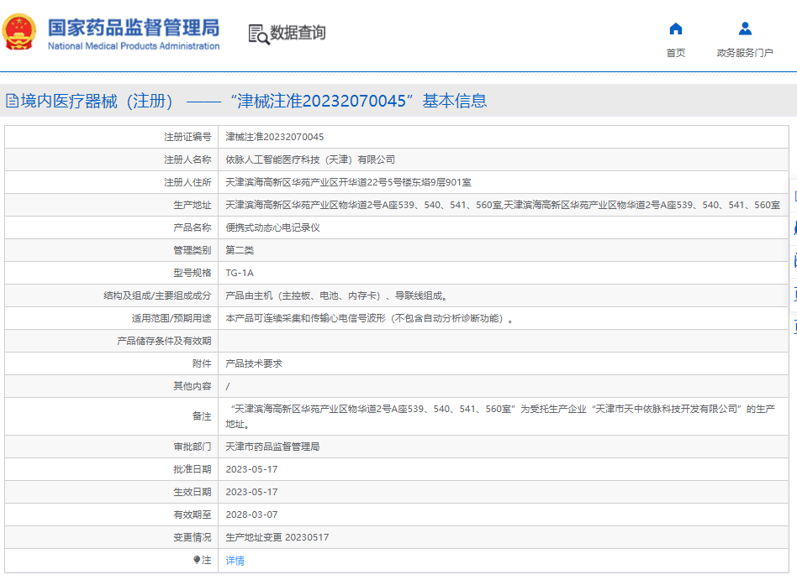This screenshot has width=797, height=580.
Task: Click the document icon before 境内医疗器械
Action: (13, 101)
